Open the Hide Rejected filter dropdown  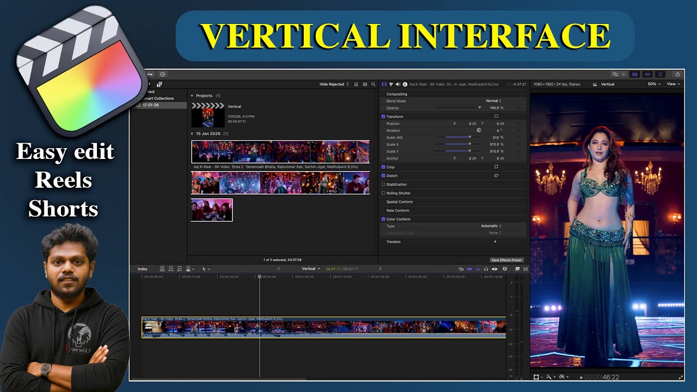pos(334,84)
